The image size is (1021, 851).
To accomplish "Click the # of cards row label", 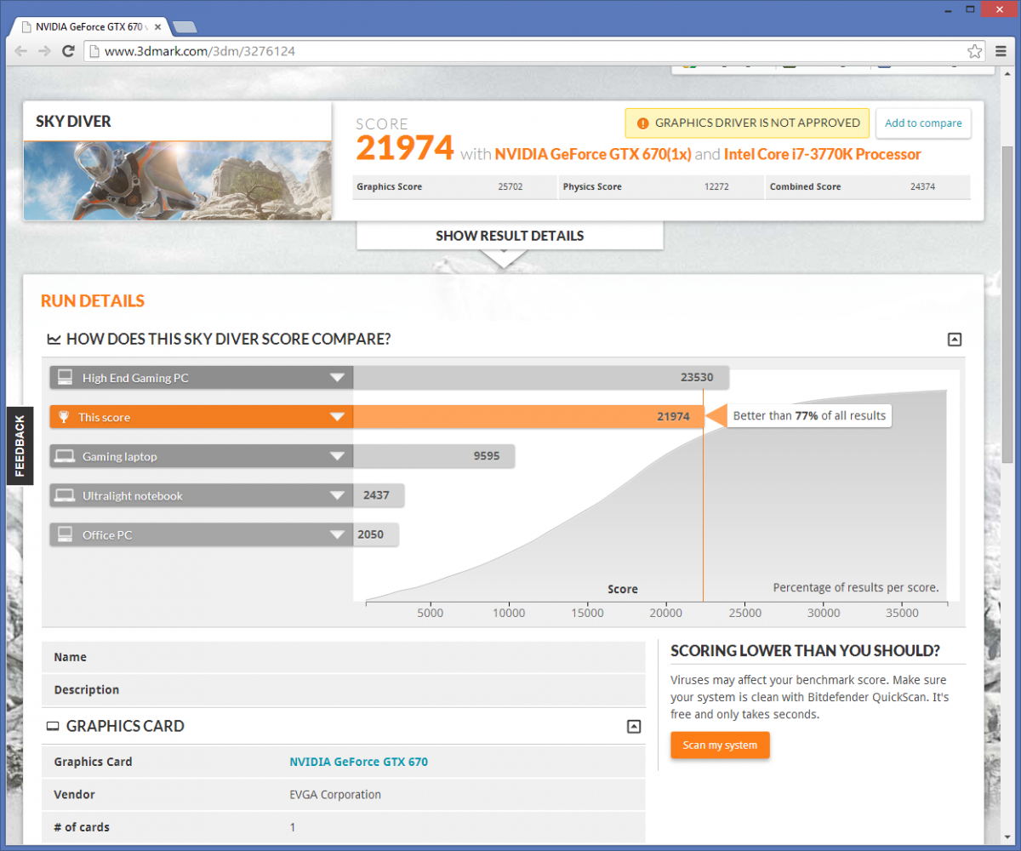I will pyautogui.click(x=82, y=827).
